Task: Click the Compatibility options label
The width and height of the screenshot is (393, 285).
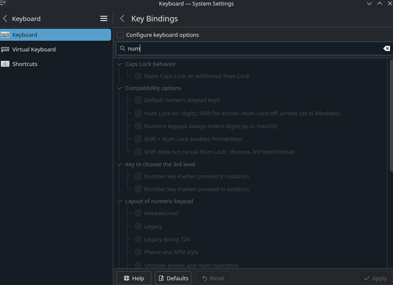Action: pos(153,88)
